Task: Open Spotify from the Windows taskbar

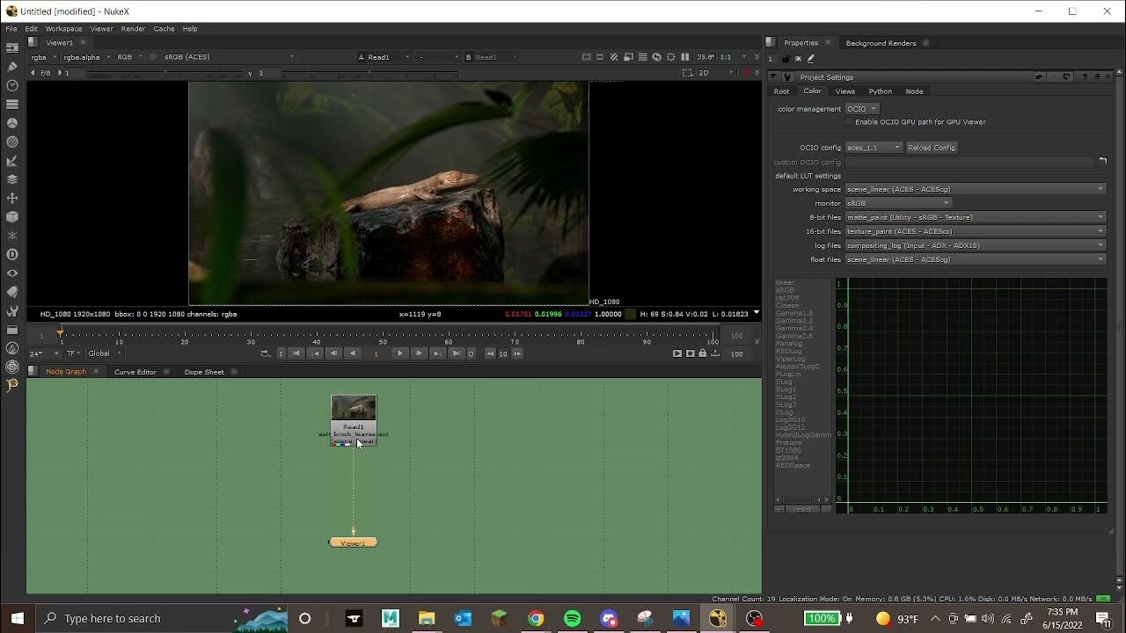Action: (x=572, y=618)
